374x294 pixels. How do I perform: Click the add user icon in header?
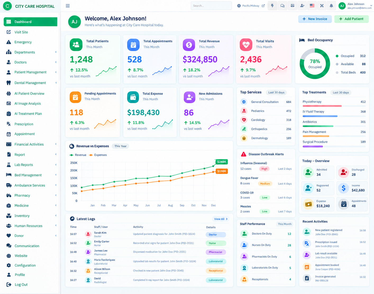(302, 6)
